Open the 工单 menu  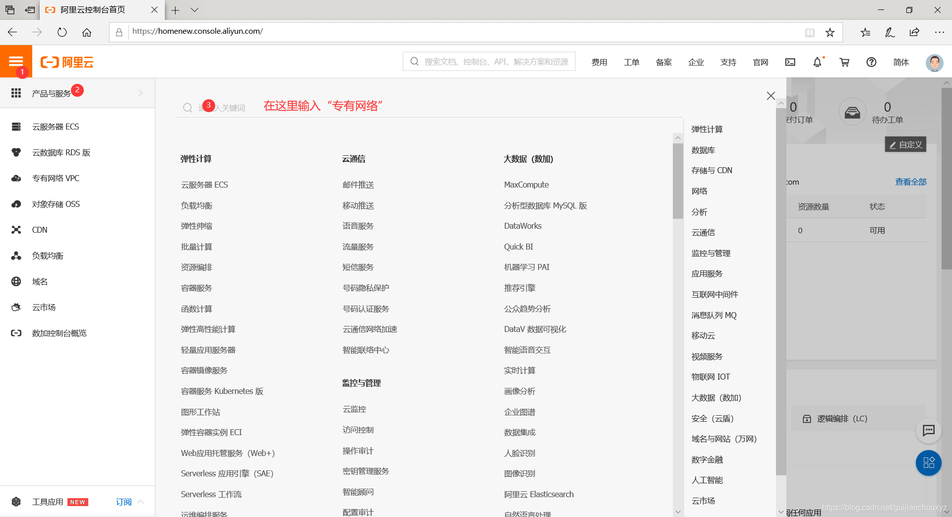(631, 62)
